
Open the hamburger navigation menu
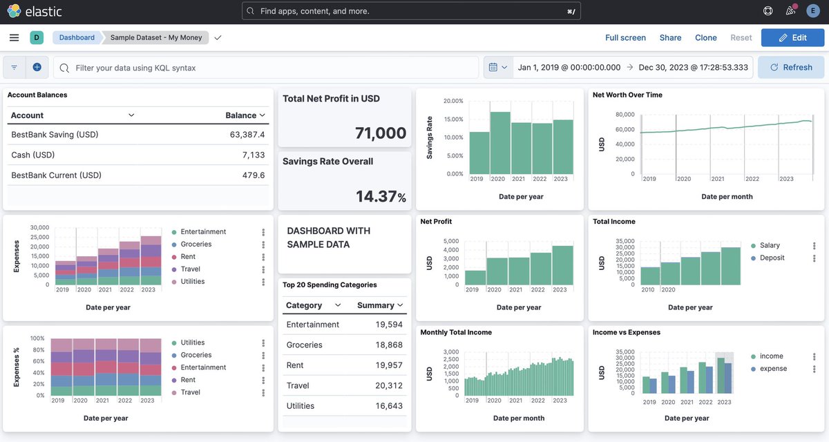[x=15, y=37]
